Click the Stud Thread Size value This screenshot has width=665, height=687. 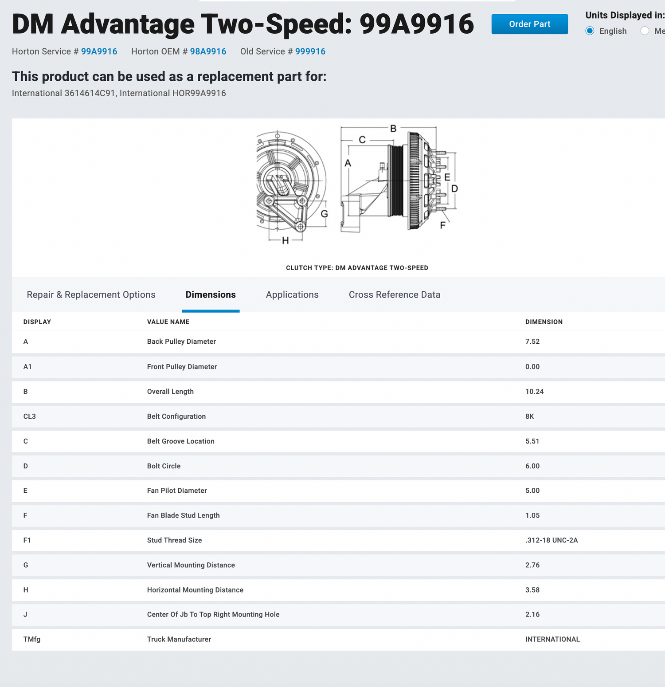click(x=552, y=540)
